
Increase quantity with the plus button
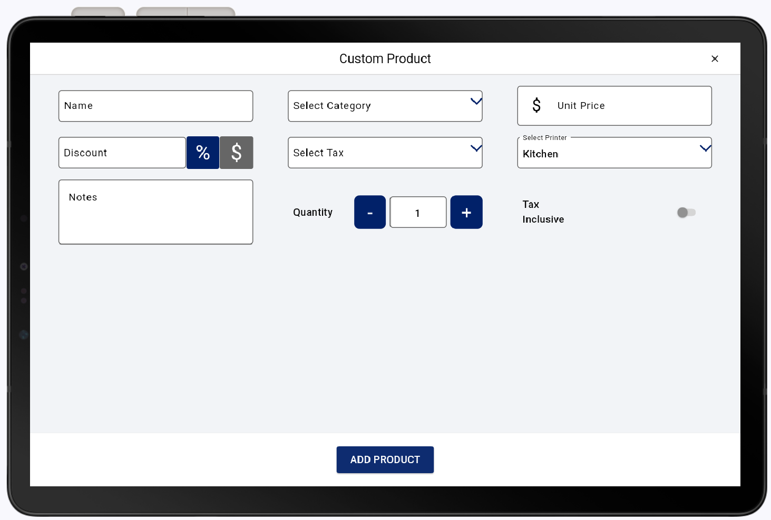click(466, 212)
